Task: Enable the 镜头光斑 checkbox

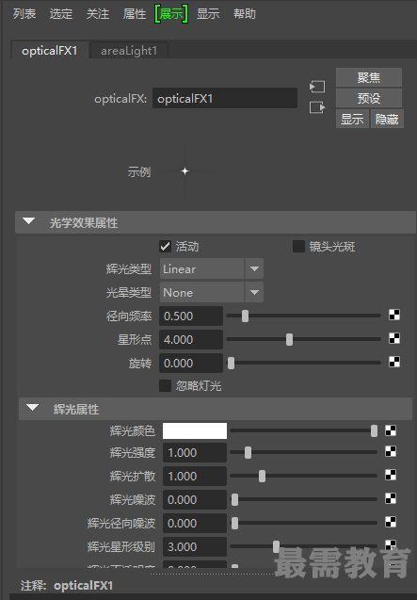Action: click(x=298, y=247)
